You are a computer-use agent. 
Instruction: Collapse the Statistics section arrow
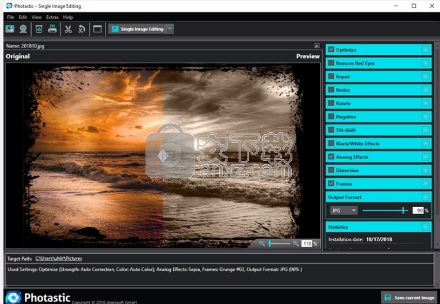[426, 227]
